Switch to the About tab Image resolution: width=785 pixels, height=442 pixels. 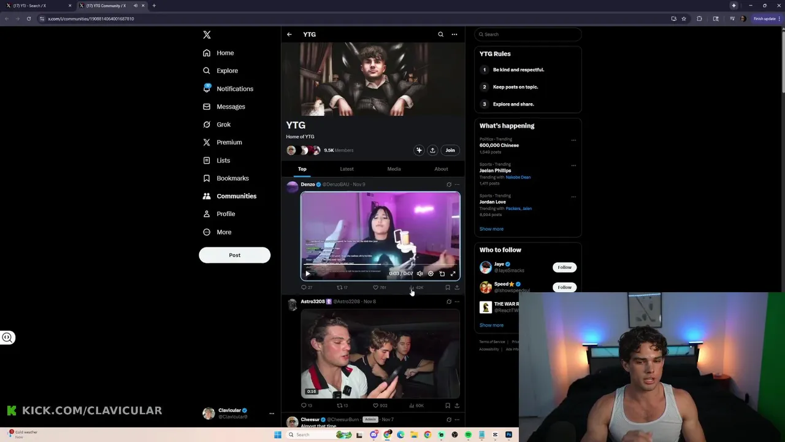click(441, 169)
